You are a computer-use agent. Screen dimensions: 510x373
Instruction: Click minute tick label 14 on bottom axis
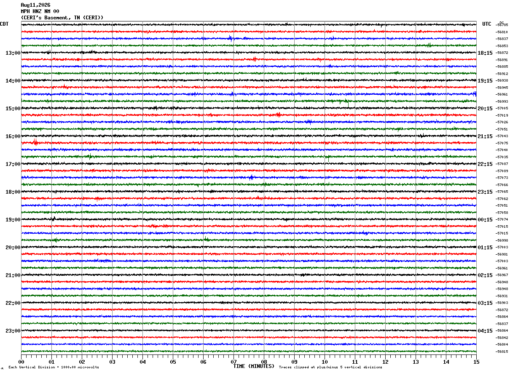click(446, 362)
